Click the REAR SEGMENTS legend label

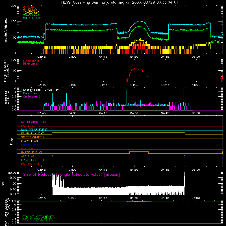pos(38,220)
